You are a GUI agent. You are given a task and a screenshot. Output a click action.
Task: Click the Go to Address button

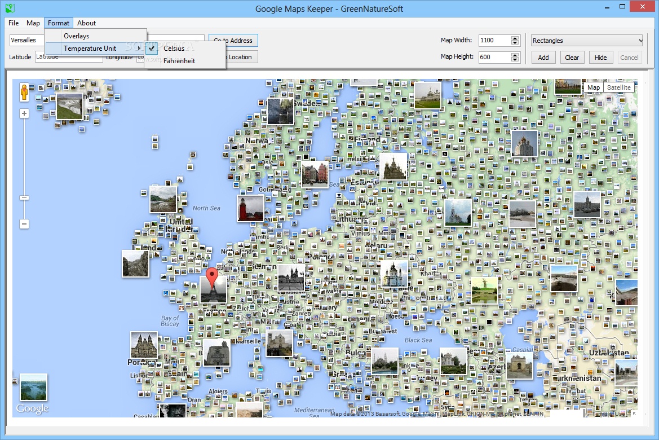pos(233,41)
